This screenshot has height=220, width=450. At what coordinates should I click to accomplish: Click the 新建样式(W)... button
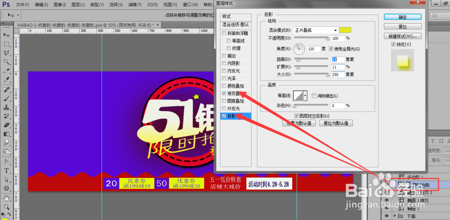[x=402, y=36]
